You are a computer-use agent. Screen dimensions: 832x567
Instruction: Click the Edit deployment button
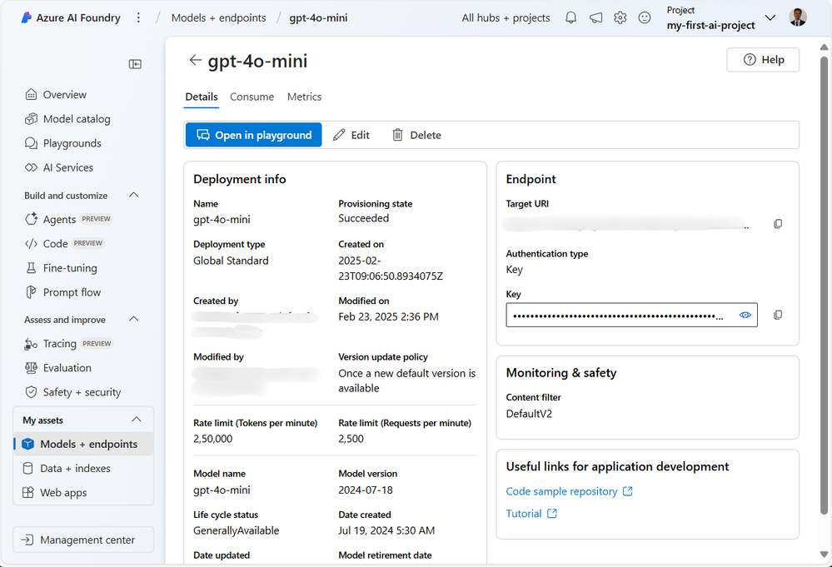coord(351,135)
